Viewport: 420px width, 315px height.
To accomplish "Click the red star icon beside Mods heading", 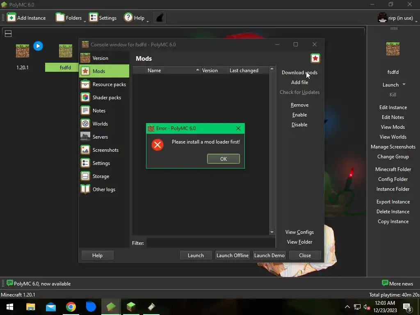I will coord(315,58).
